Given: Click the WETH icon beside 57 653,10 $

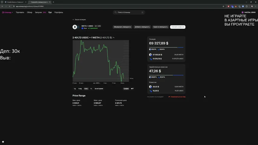Looking at the screenshot, I should (150, 55).
